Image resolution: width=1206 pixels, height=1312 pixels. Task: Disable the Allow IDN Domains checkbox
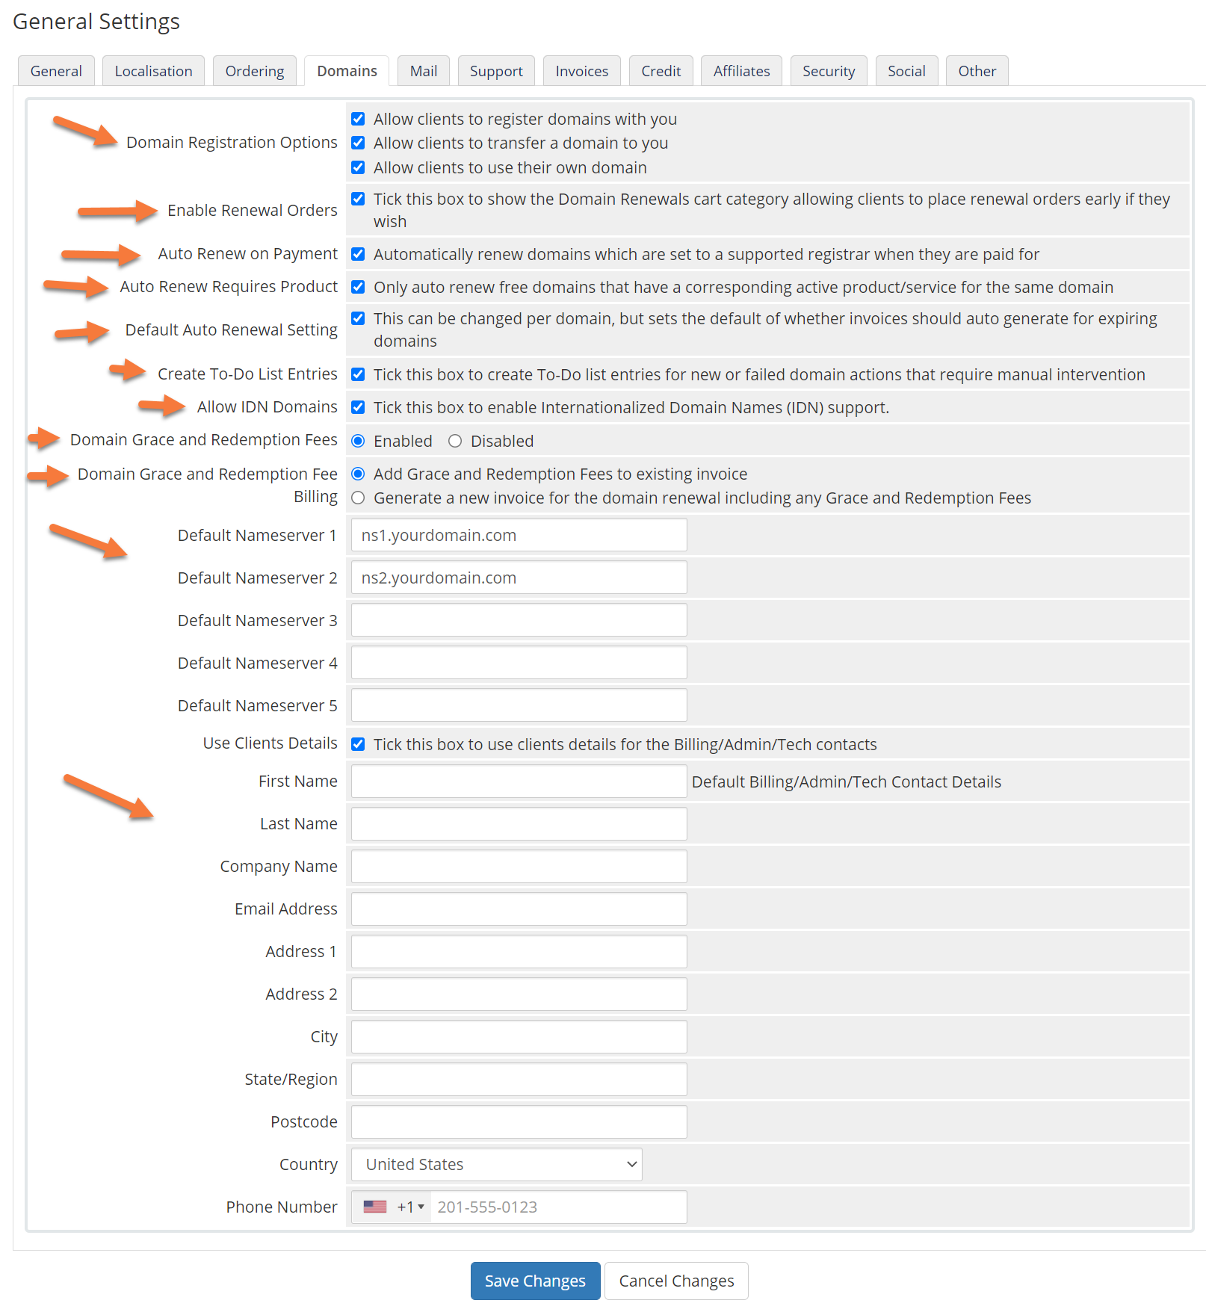tap(358, 407)
